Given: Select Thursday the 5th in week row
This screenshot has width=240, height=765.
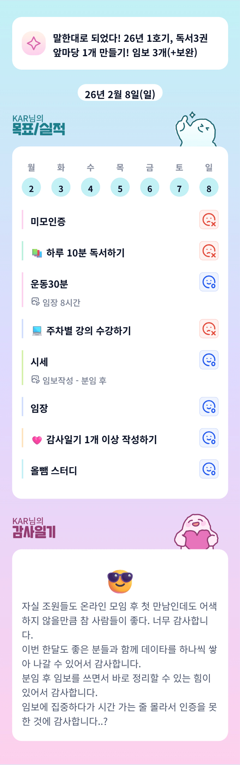Looking at the screenshot, I should (x=120, y=188).
